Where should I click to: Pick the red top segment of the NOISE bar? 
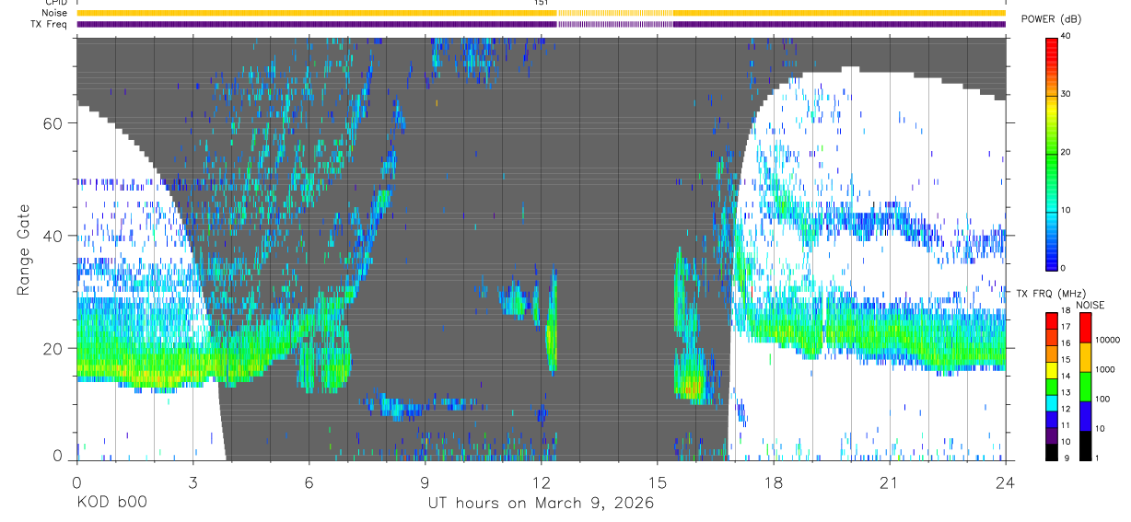tap(1085, 328)
